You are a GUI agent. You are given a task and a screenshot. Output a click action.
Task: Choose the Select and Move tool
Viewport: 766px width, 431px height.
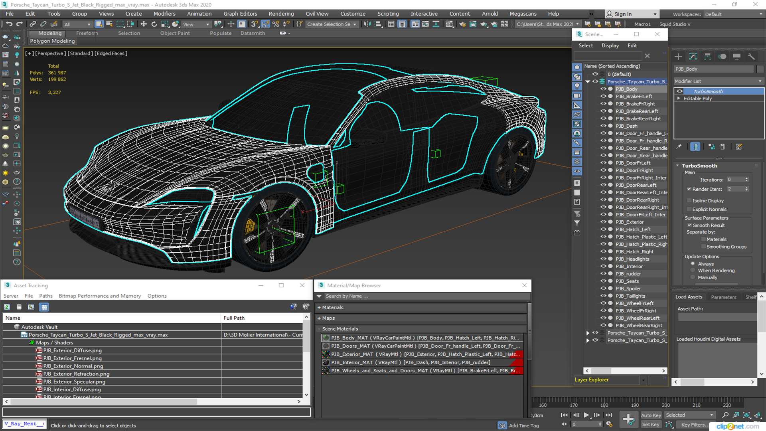[144, 24]
